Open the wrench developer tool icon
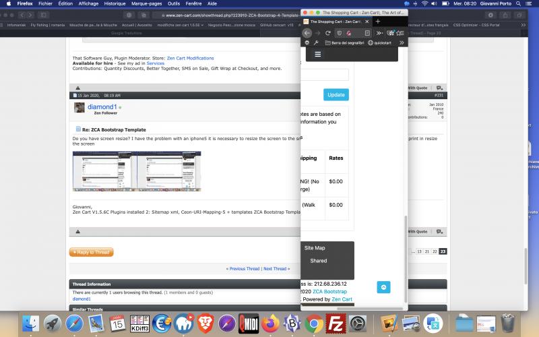539x337 pixels. pos(316,42)
